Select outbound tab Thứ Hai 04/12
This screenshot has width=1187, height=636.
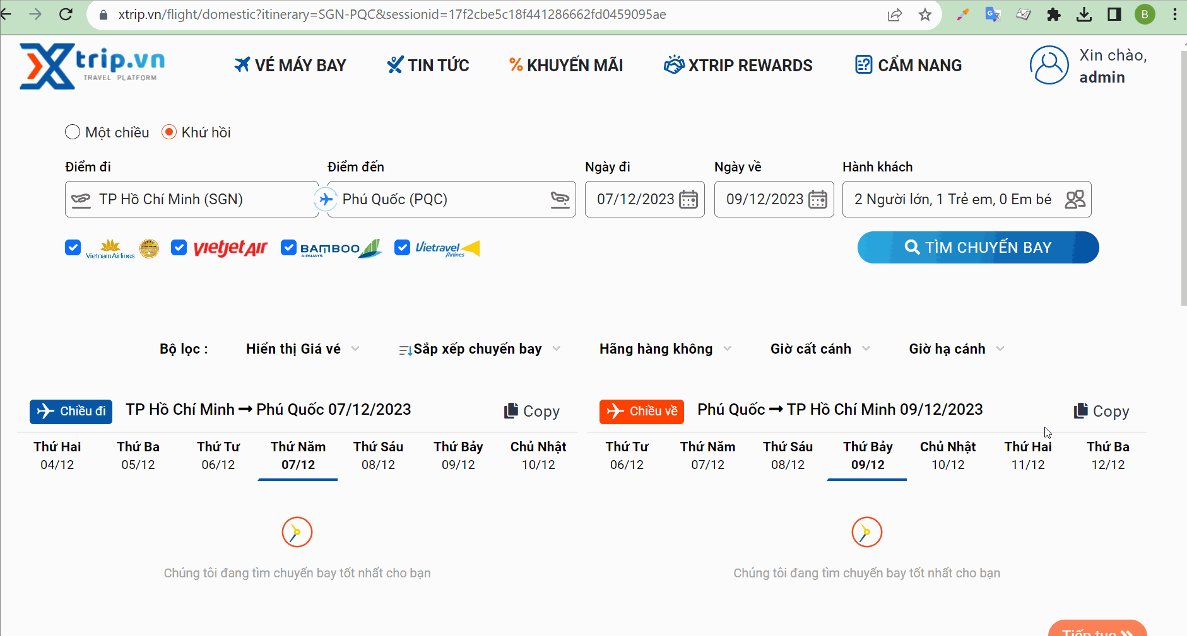point(57,456)
